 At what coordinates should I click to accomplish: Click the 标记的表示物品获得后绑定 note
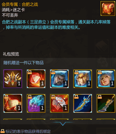point(28,131)
